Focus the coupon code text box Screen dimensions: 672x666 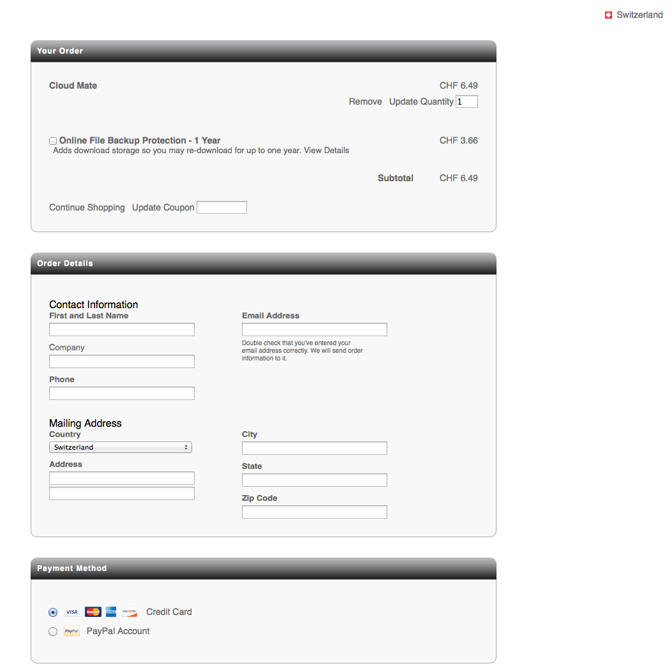pos(221,208)
